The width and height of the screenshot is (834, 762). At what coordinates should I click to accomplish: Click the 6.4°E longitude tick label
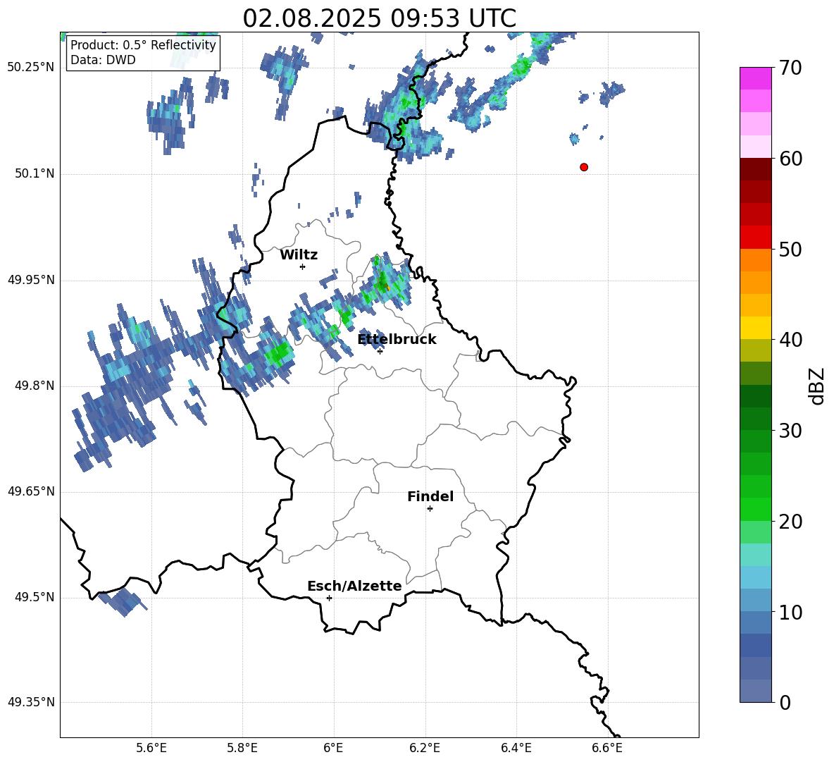click(x=516, y=748)
